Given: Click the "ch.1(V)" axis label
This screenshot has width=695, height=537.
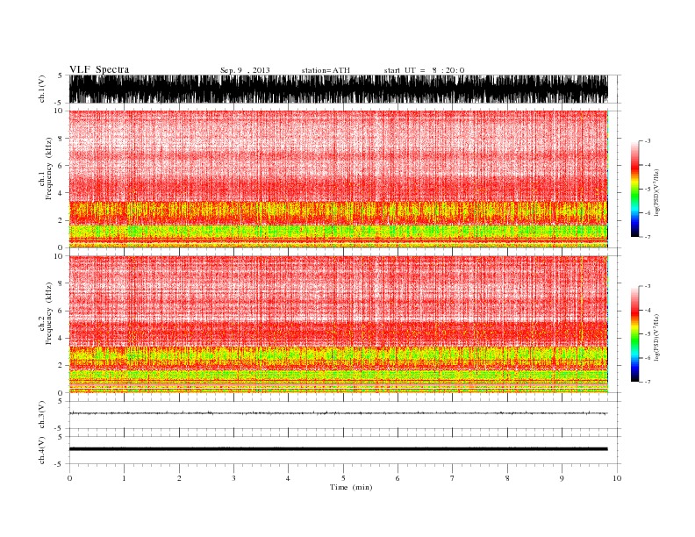Looking at the screenshot, I should (42, 89).
